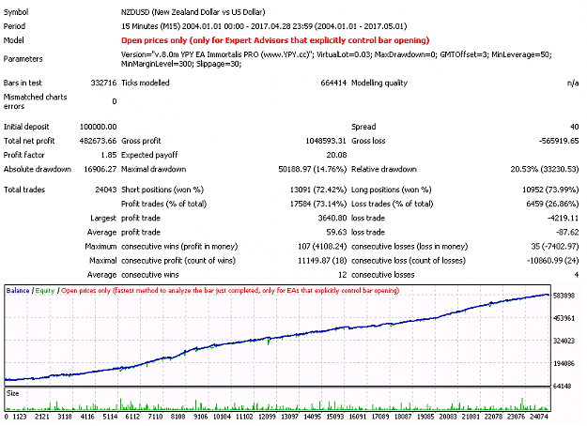The width and height of the screenshot is (587, 426).
Task: Click the Gross profit value 1048593.31
Action: click(326, 141)
